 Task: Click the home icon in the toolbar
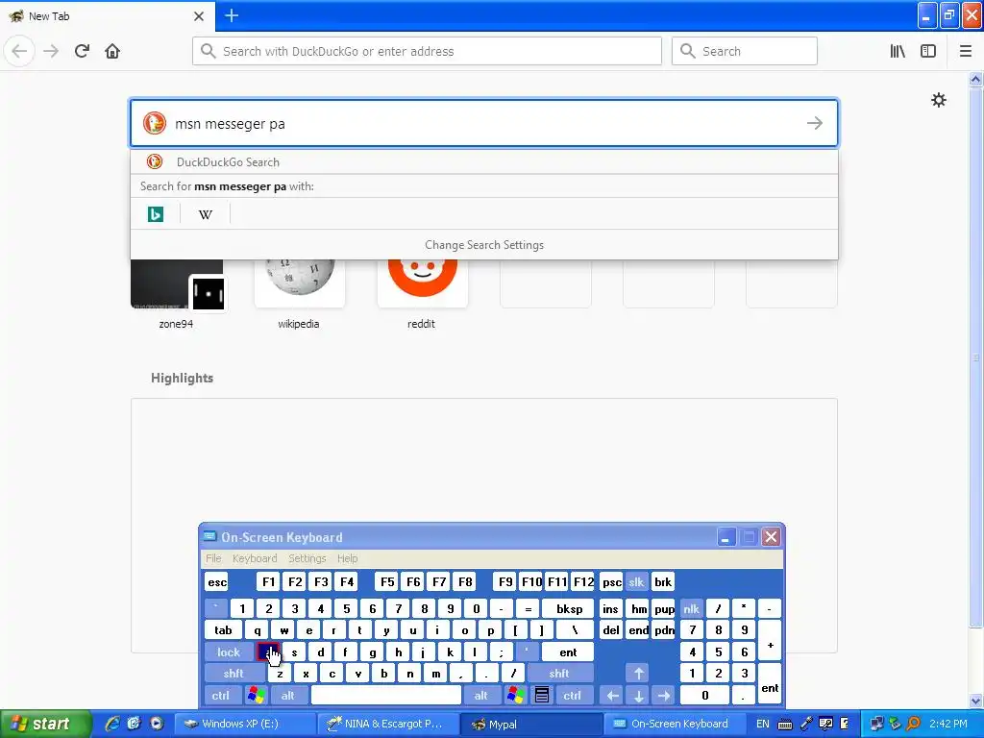coord(112,52)
